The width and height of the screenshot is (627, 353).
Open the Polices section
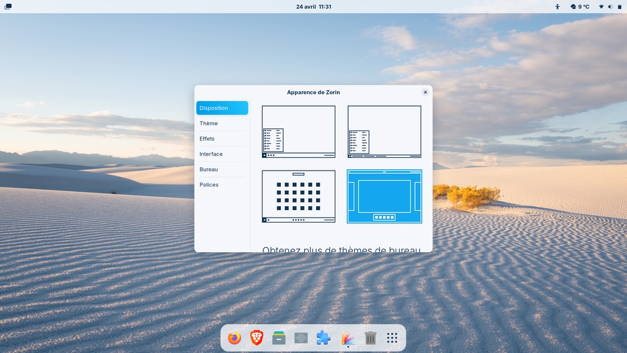209,185
